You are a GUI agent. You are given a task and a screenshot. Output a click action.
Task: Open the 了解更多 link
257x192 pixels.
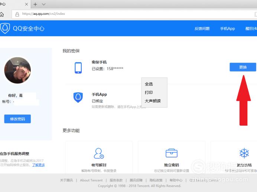[38, 165]
